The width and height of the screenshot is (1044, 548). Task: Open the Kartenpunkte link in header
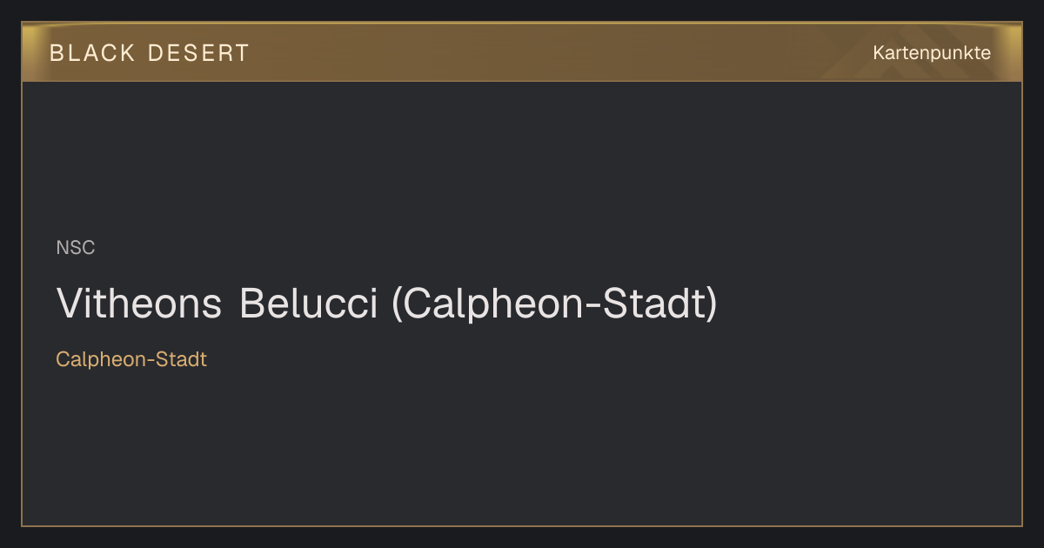click(x=932, y=53)
